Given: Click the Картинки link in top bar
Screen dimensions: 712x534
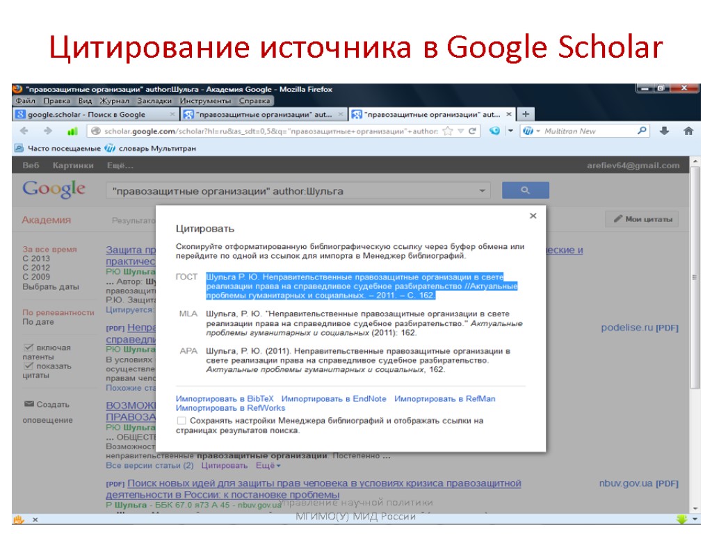Looking at the screenshot, I should click(x=73, y=165).
